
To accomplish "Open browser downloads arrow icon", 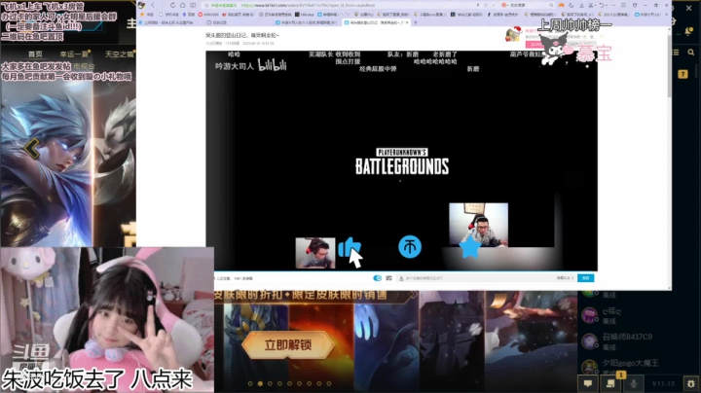I will coord(581,6).
